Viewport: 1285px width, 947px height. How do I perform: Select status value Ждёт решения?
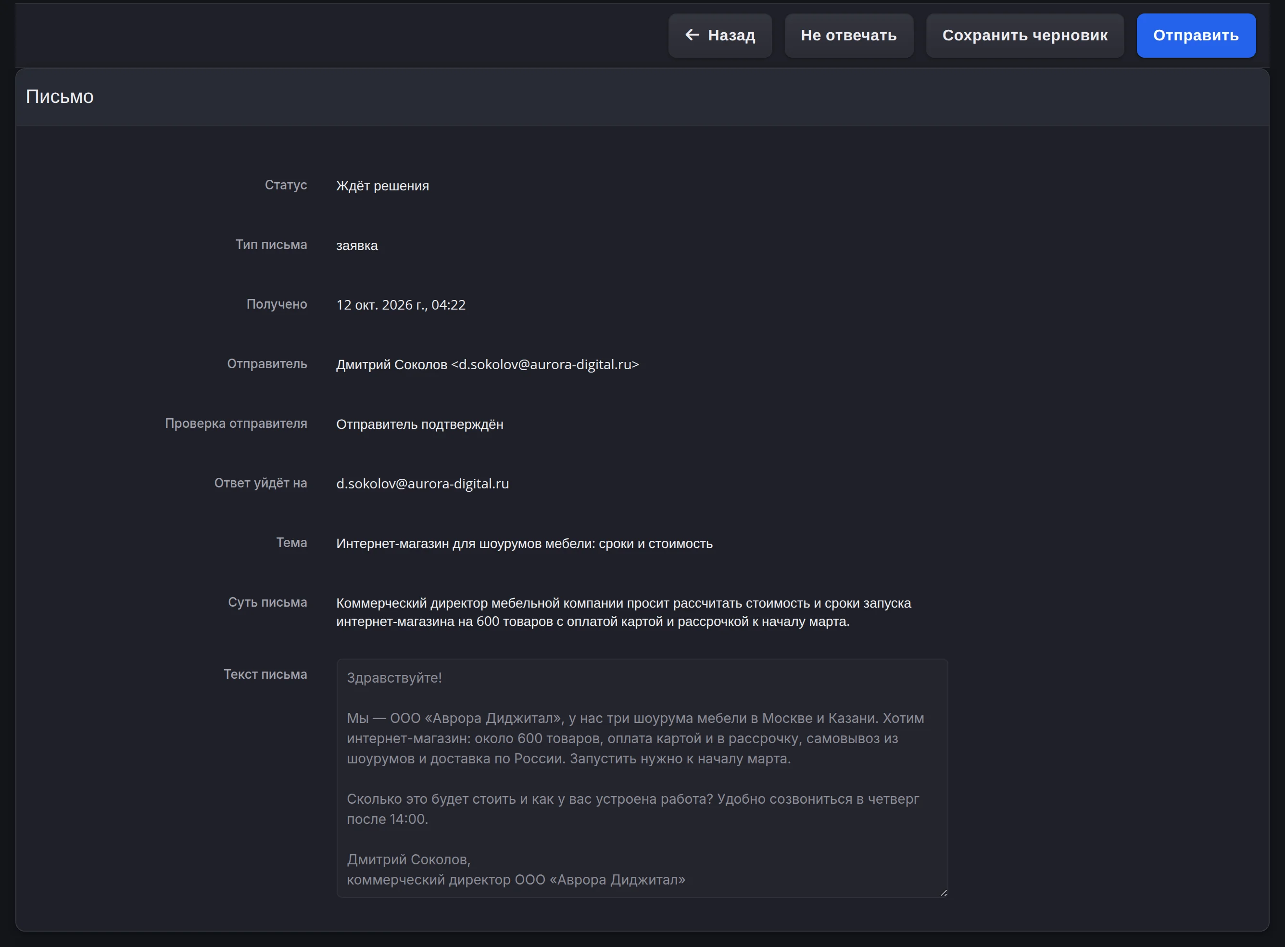coord(382,186)
